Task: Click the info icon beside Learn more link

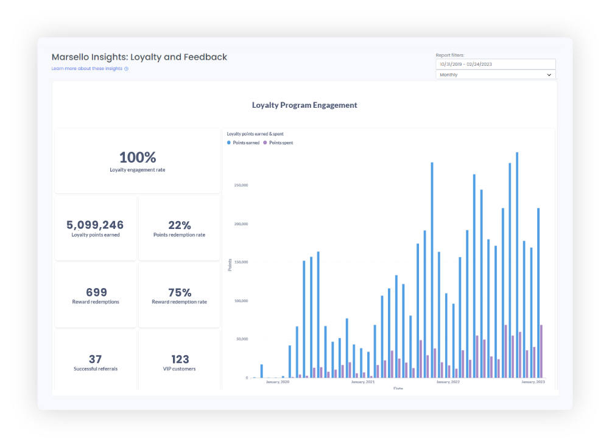Action: click(126, 69)
